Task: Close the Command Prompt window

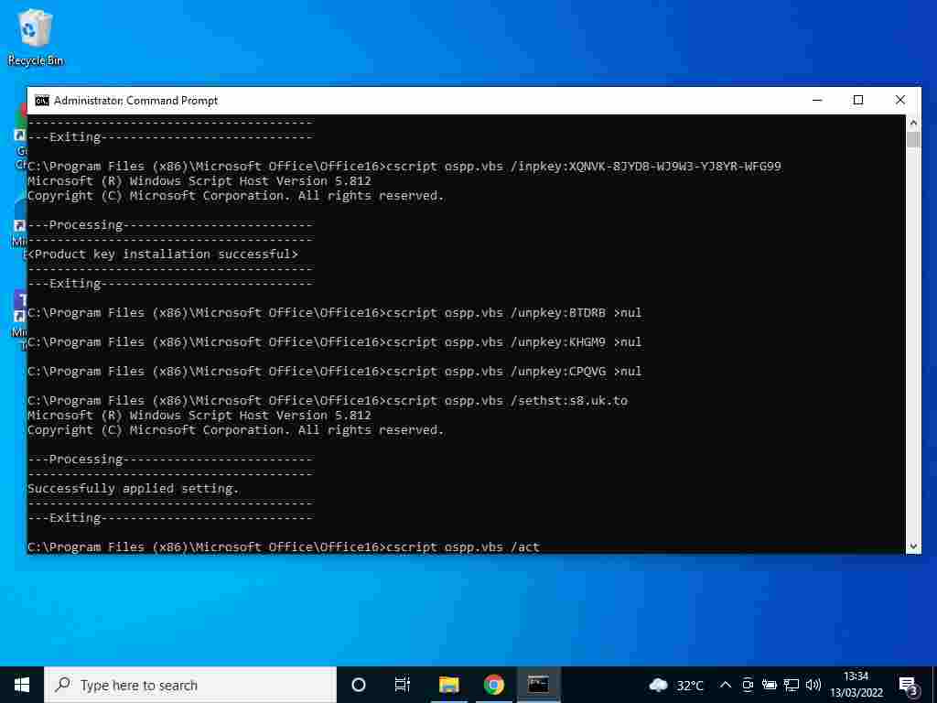Action: coord(900,101)
